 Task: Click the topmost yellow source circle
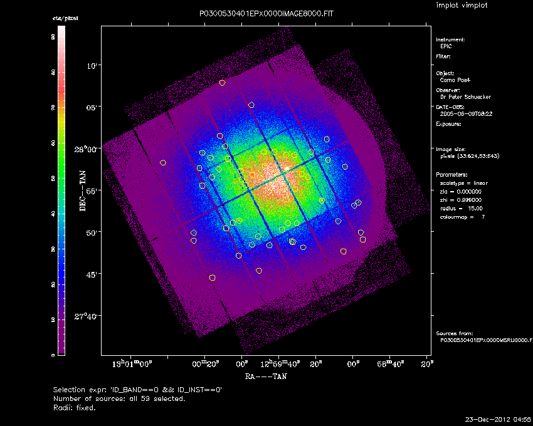[223, 83]
